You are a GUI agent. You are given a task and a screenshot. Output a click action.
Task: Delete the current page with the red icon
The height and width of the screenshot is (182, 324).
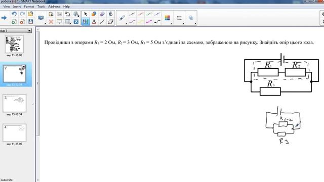point(22,21)
